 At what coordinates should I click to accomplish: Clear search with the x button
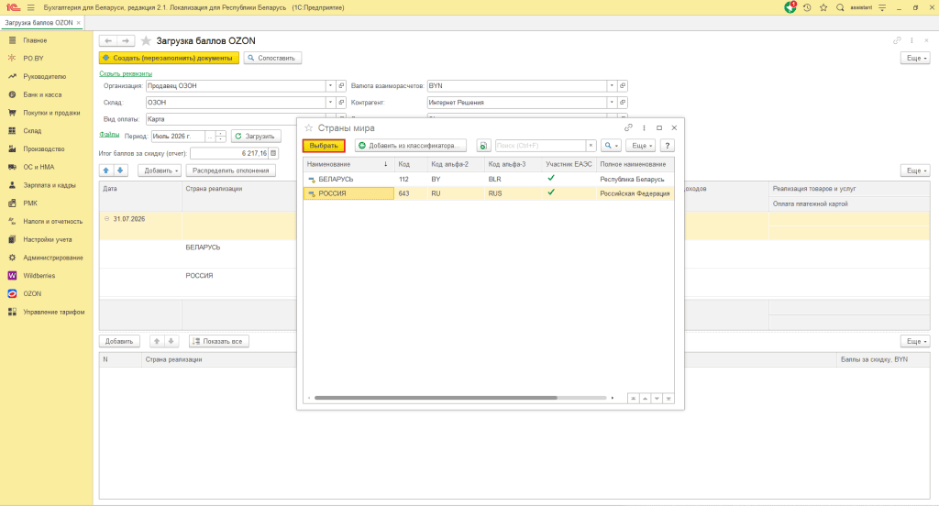pos(591,146)
